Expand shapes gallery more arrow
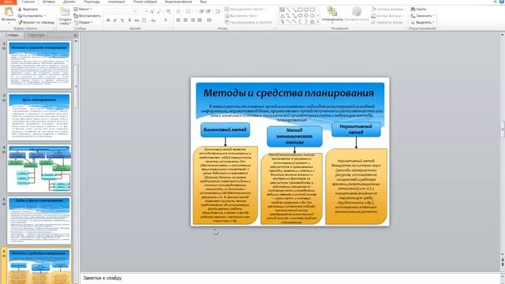This screenshot has height=284, width=505. click(x=318, y=22)
